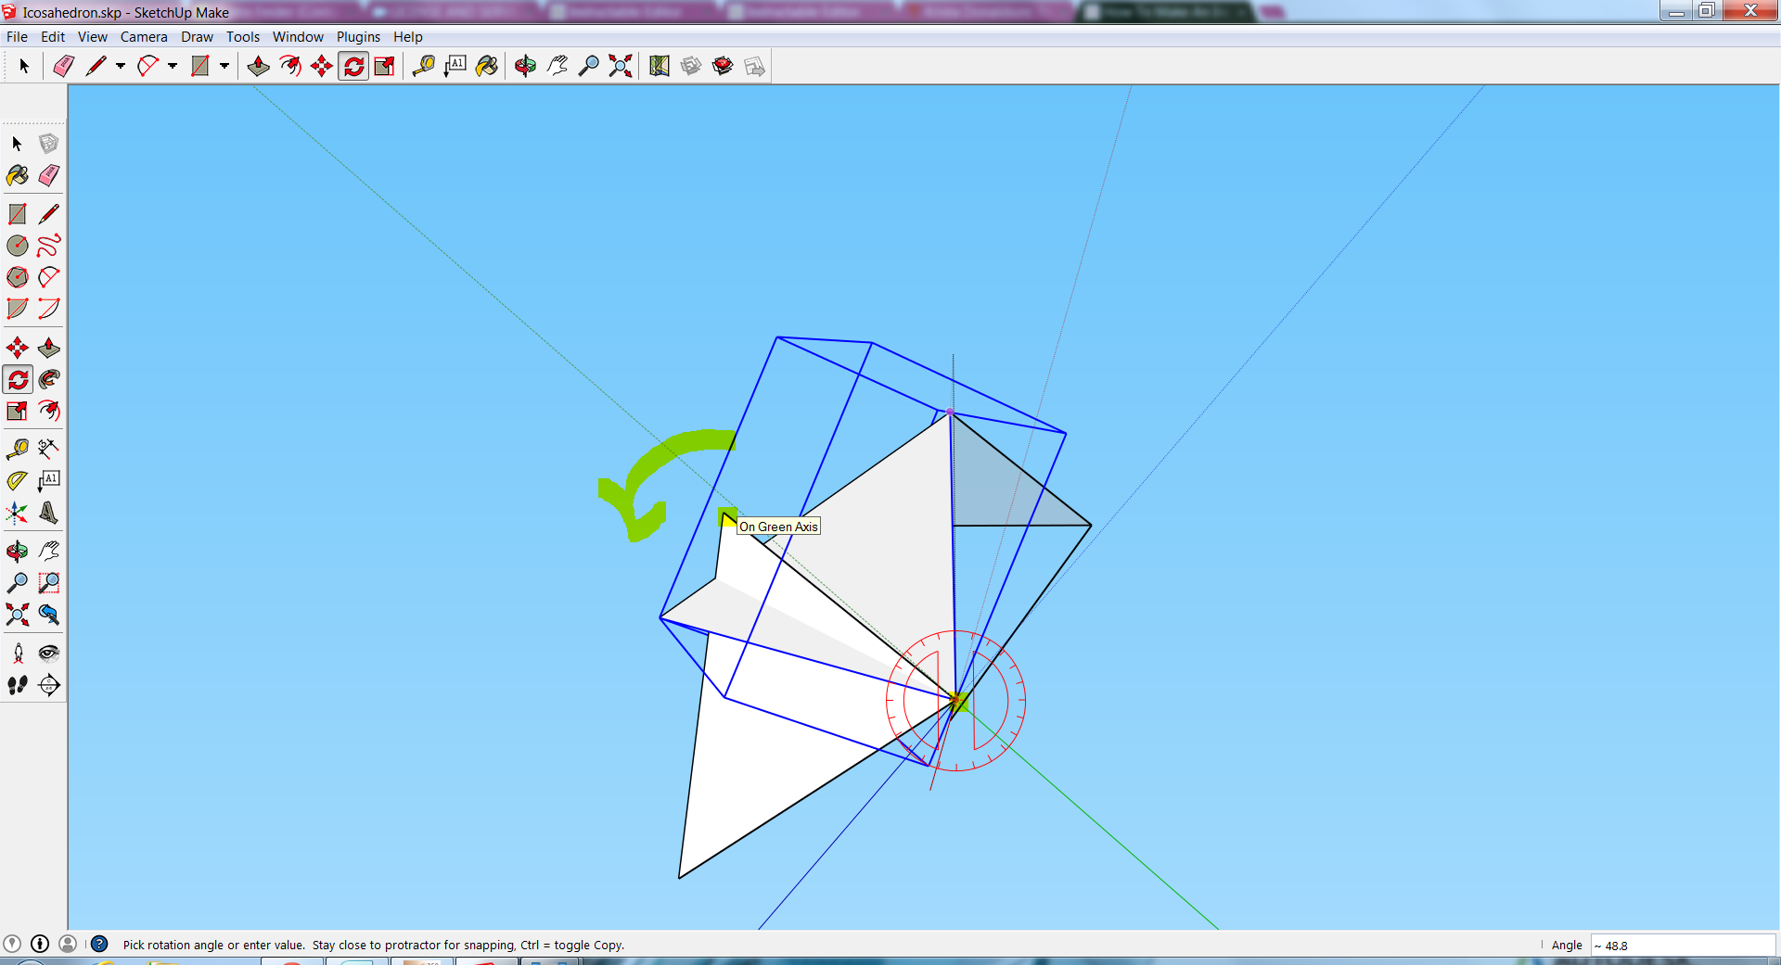Select the Pan hand tool in left palette
The image size is (1781, 965).
tap(49, 552)
